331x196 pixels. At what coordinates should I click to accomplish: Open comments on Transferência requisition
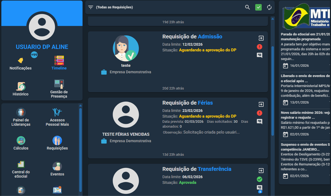coord(260,188)
